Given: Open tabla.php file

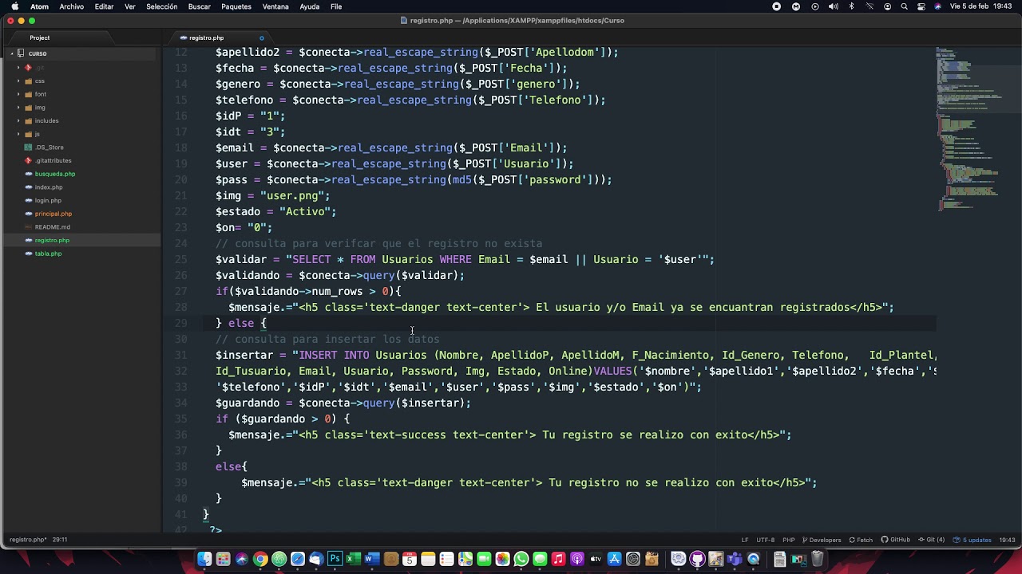Looking at the screenshot, I should pos(48,254).
